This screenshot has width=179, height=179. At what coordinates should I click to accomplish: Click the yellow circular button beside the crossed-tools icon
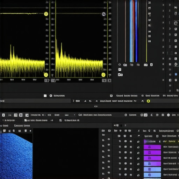pyautogui.click(x=148, y=101)
